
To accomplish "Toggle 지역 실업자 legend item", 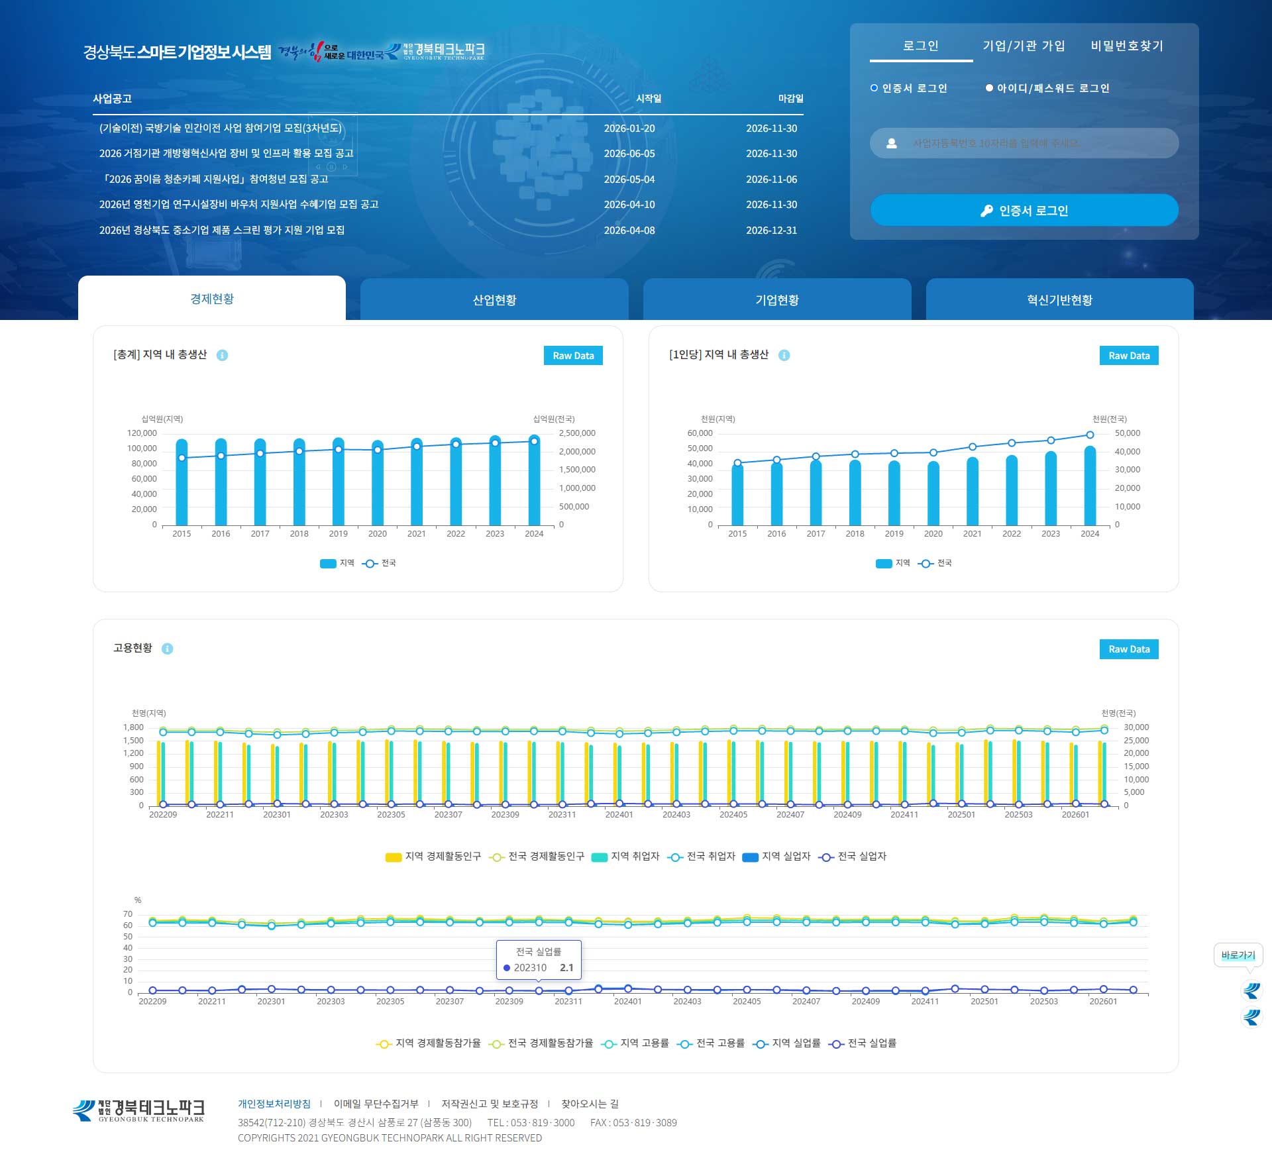I will click(x=776, y=857).
